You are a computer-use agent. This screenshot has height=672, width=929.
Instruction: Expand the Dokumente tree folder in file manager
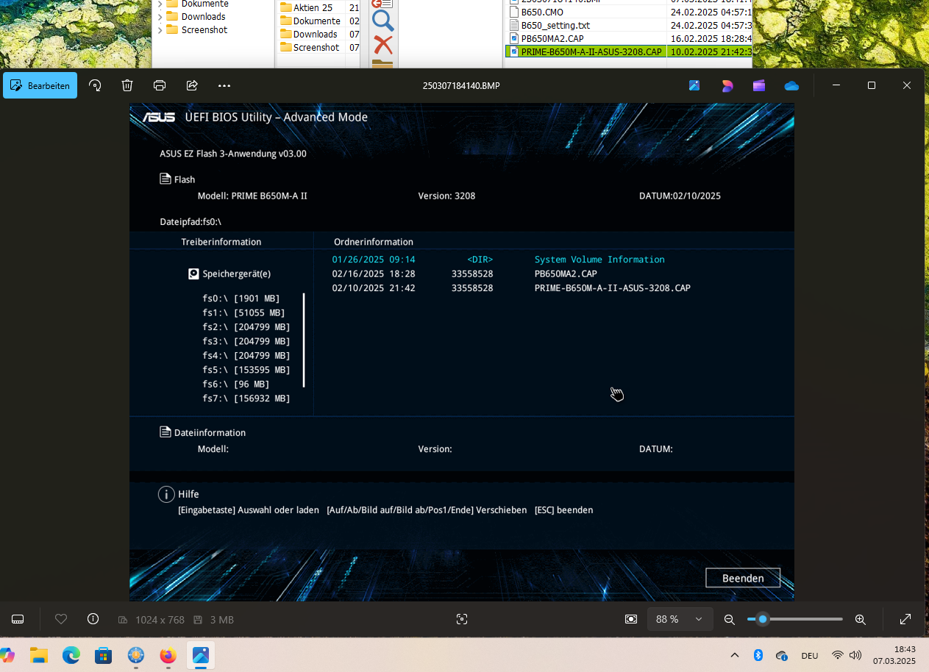point(160,4)
